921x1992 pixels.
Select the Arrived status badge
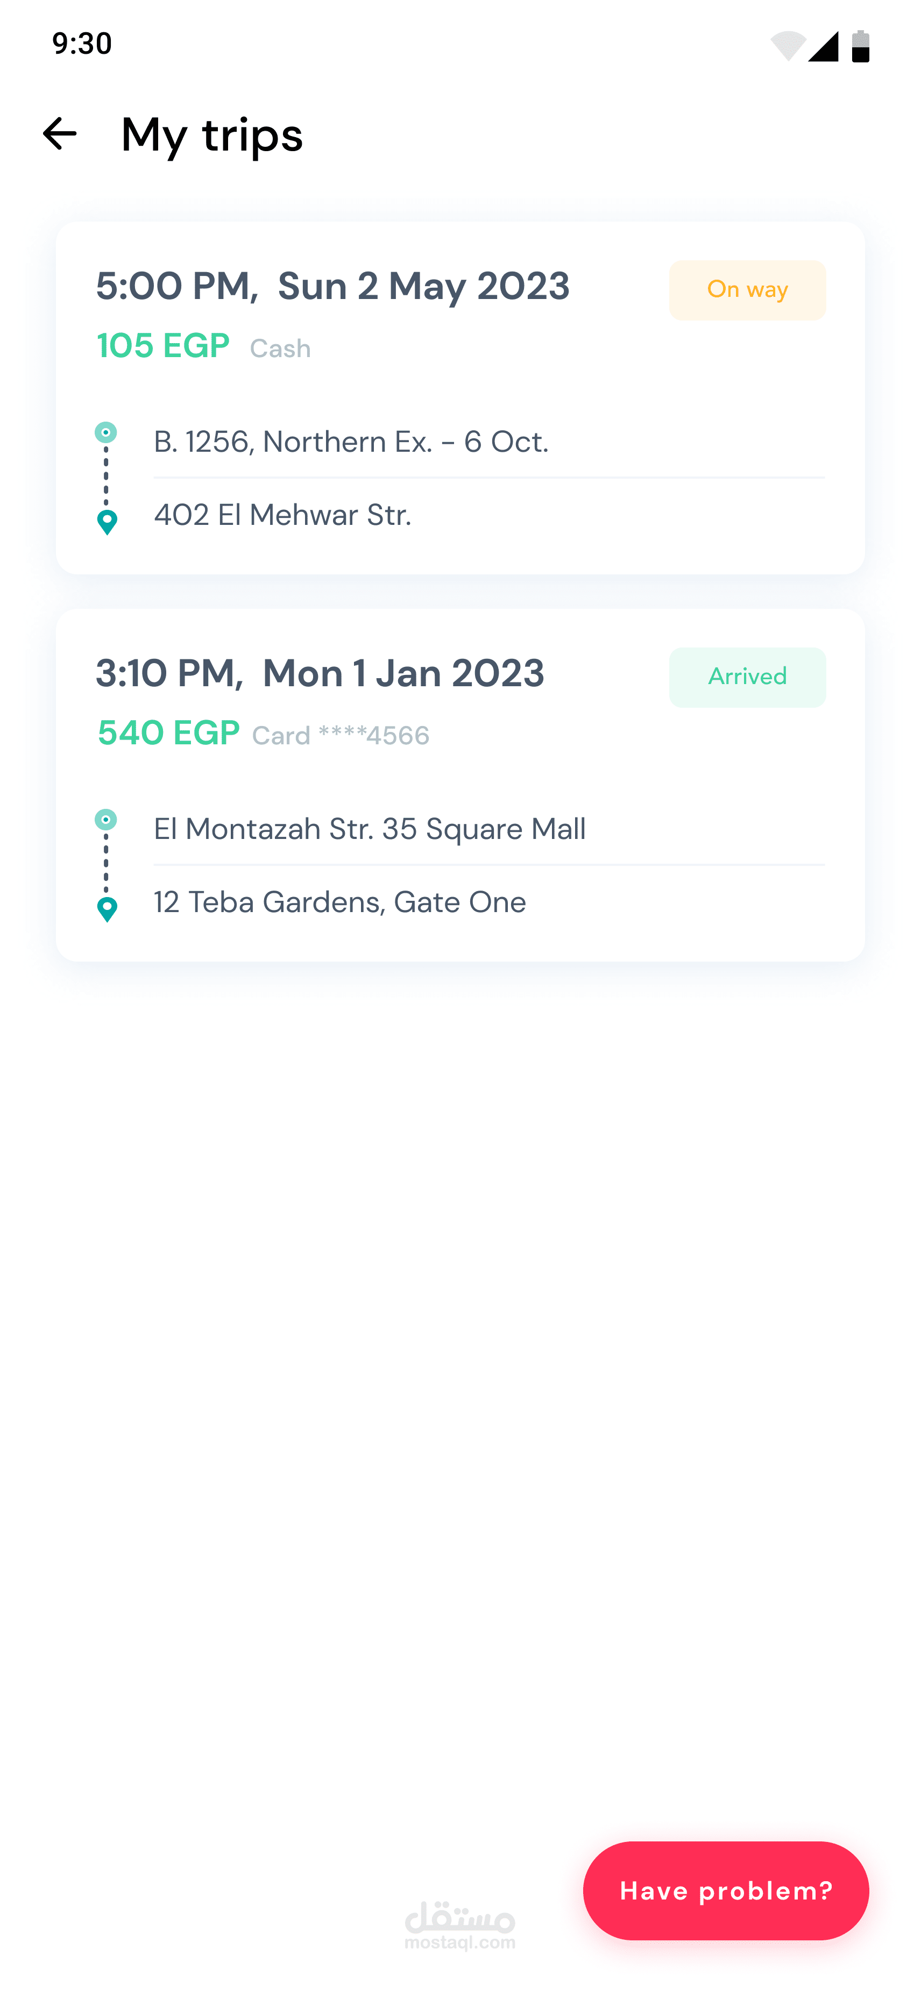[747, 678]
